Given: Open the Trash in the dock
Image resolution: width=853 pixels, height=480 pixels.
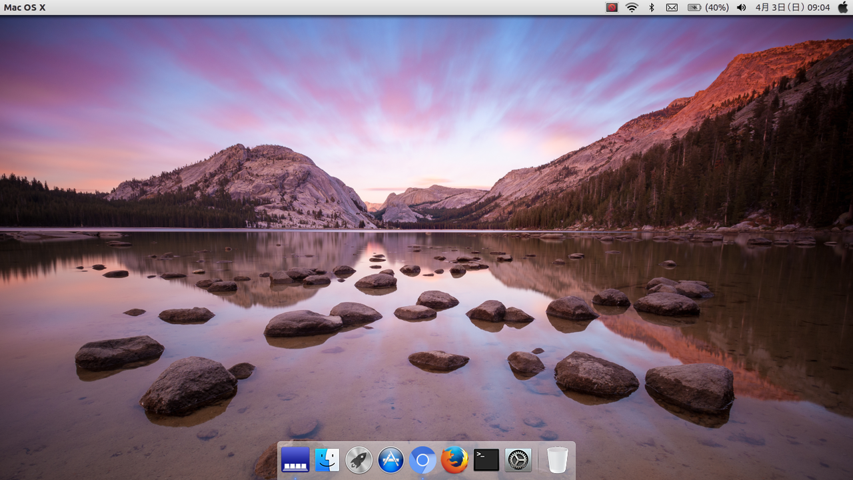Looking at the screenshot, I should tap(557, 459).
